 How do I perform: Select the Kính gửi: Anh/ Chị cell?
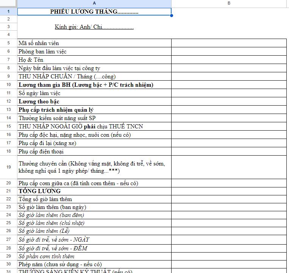click(x=94, y=27)
